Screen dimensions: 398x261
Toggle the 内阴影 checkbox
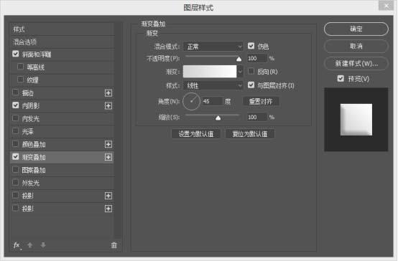click(16, 105)
